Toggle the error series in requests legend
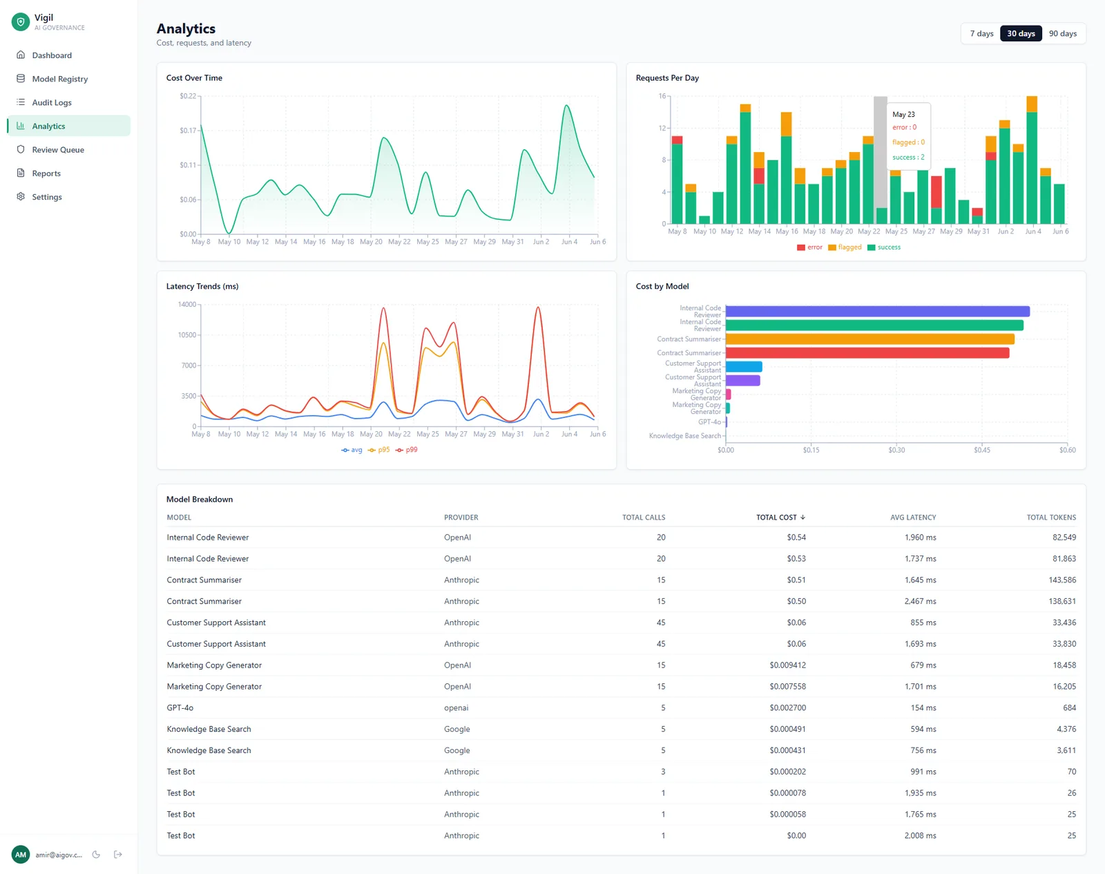Viewport: 1105px width, 874px height. point(809,247)
